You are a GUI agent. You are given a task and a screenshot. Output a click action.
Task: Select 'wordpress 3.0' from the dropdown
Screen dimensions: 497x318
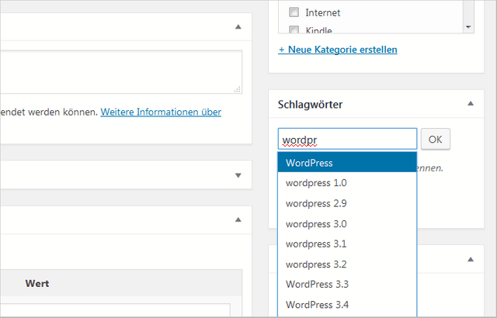[347, 223]
